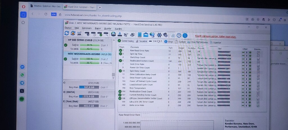The height and width of the screenshot is (130, 288).
Task: Open the Görünüm menu
Action: point(87,28)
